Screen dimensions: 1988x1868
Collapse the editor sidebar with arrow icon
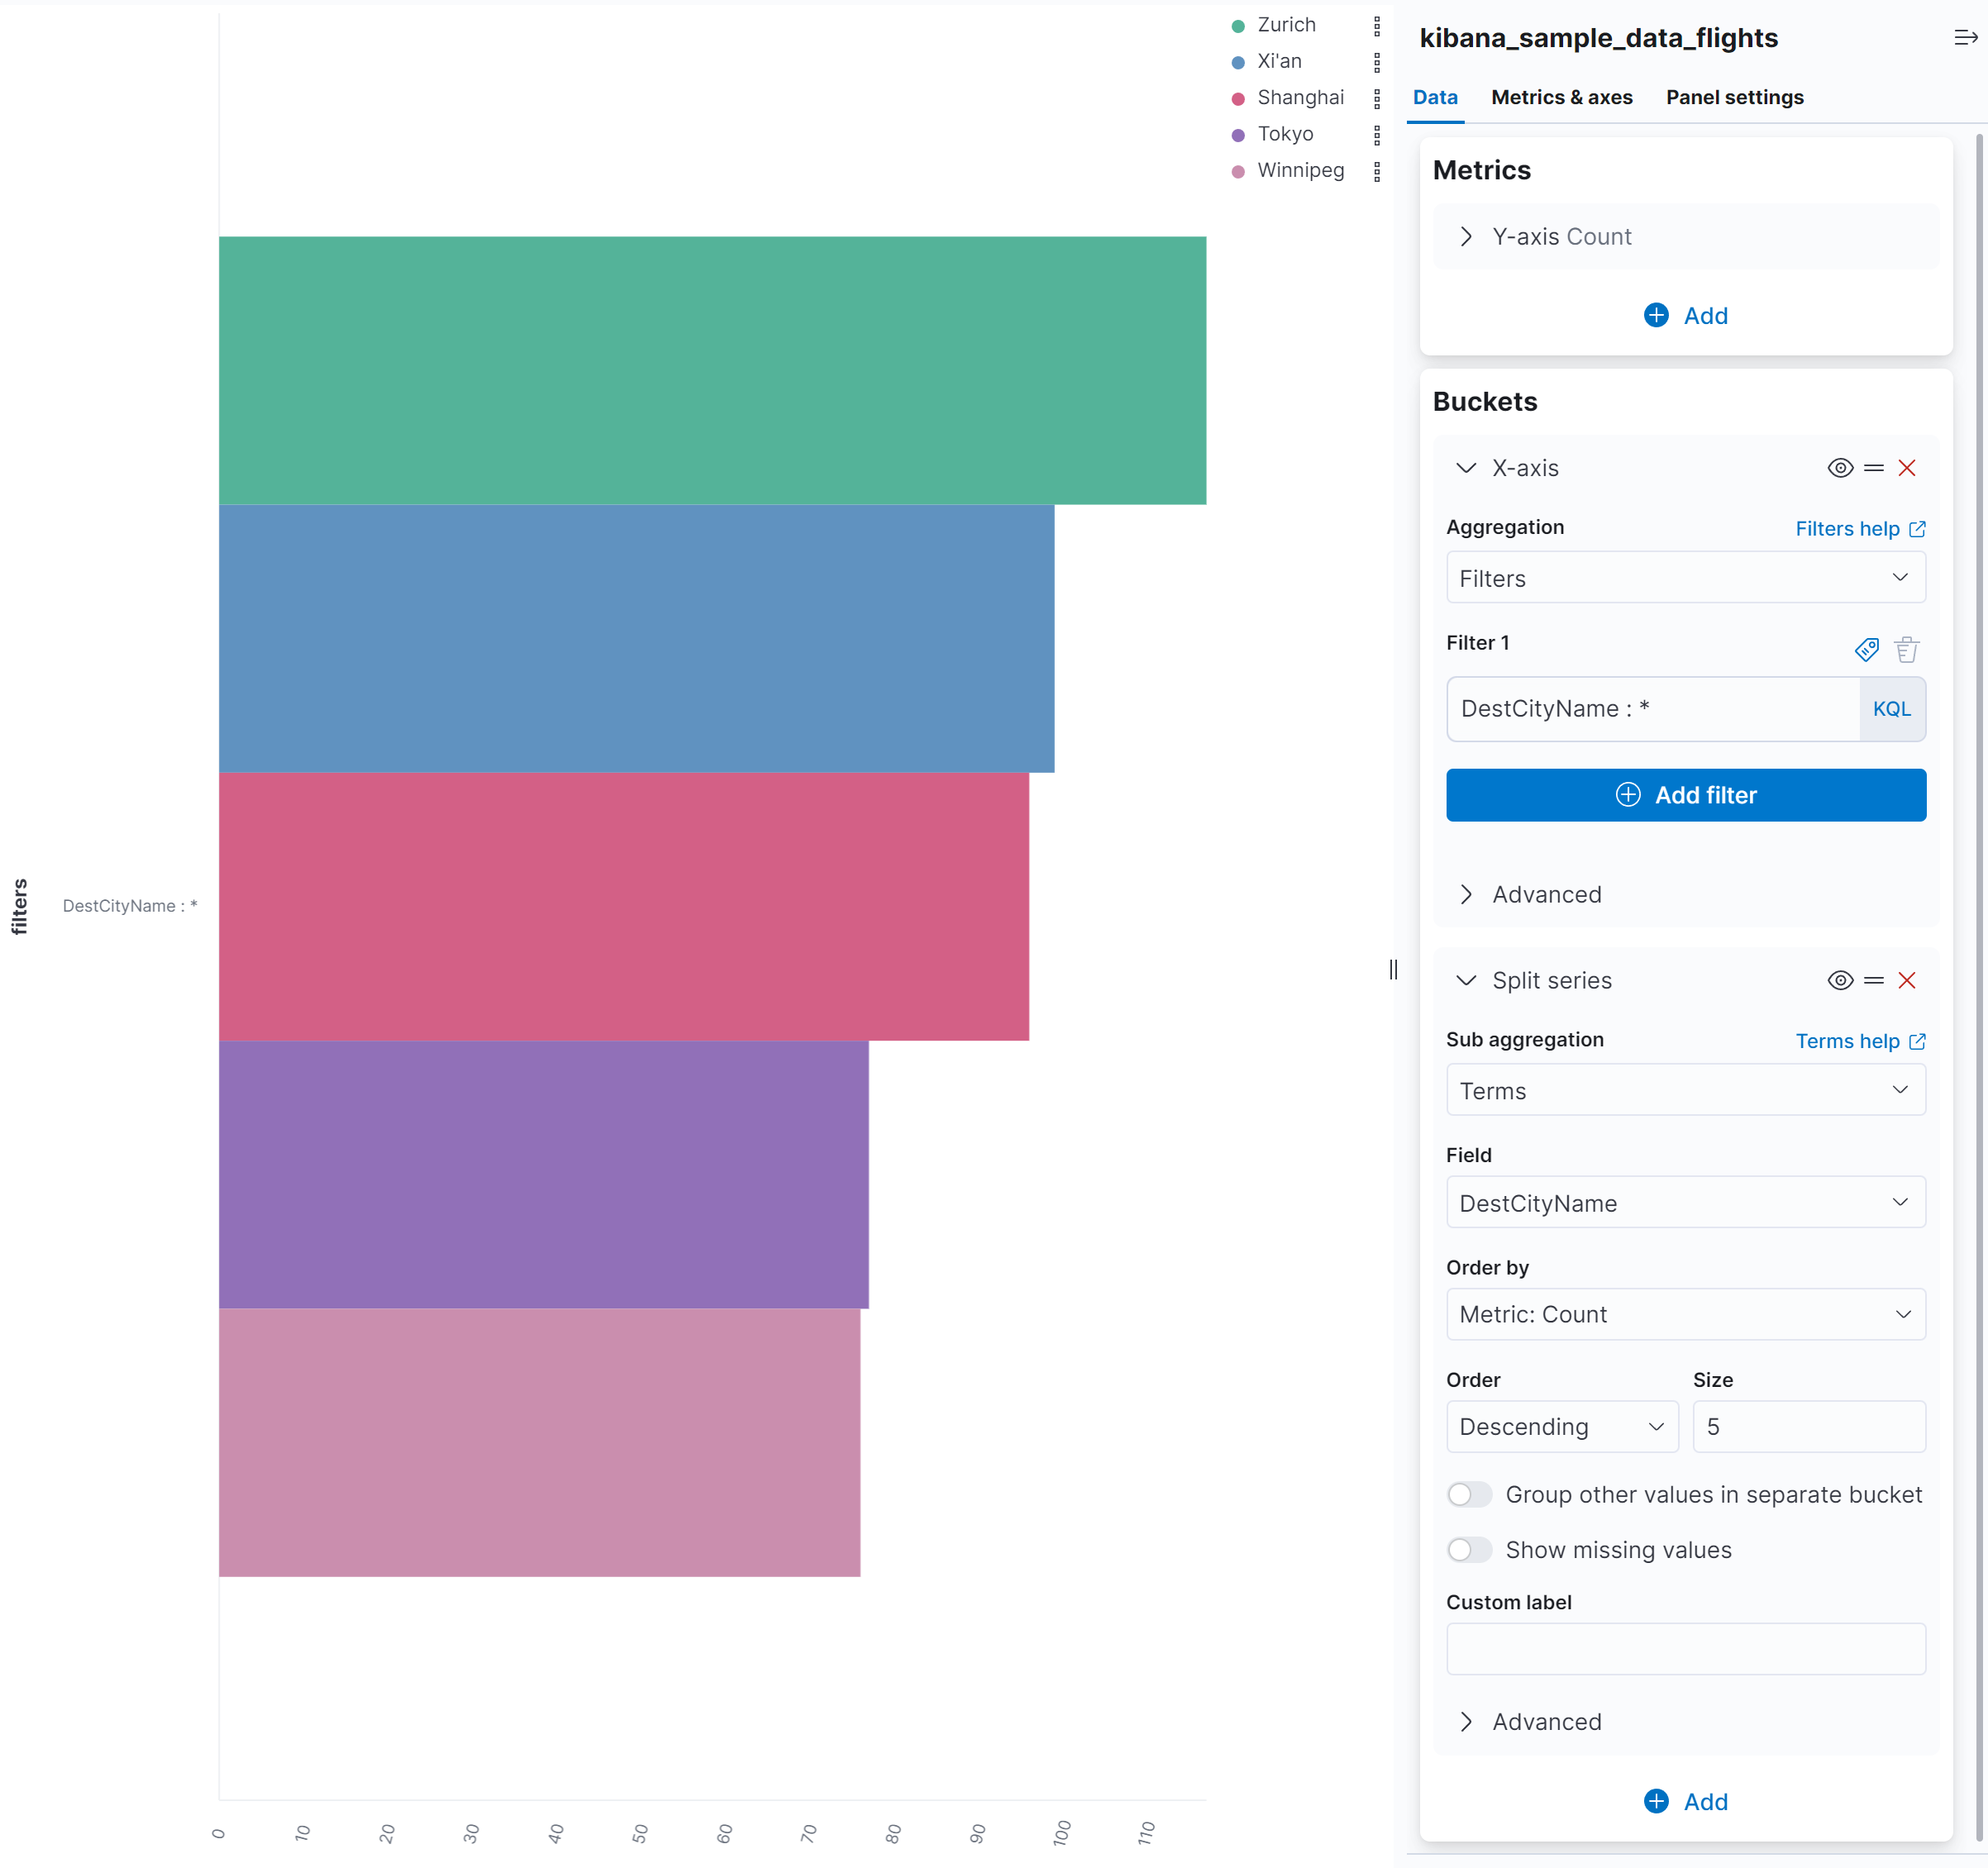coord(1964,38)
